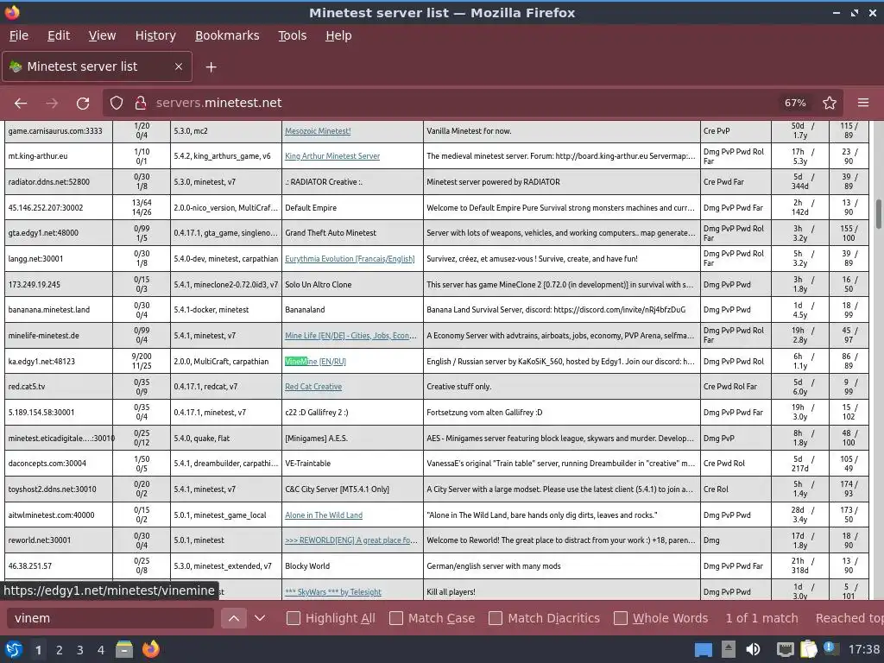Jump to the previous find match
Image resolution: width=884 pixels, height=663 pixels.
click(233, 618)
